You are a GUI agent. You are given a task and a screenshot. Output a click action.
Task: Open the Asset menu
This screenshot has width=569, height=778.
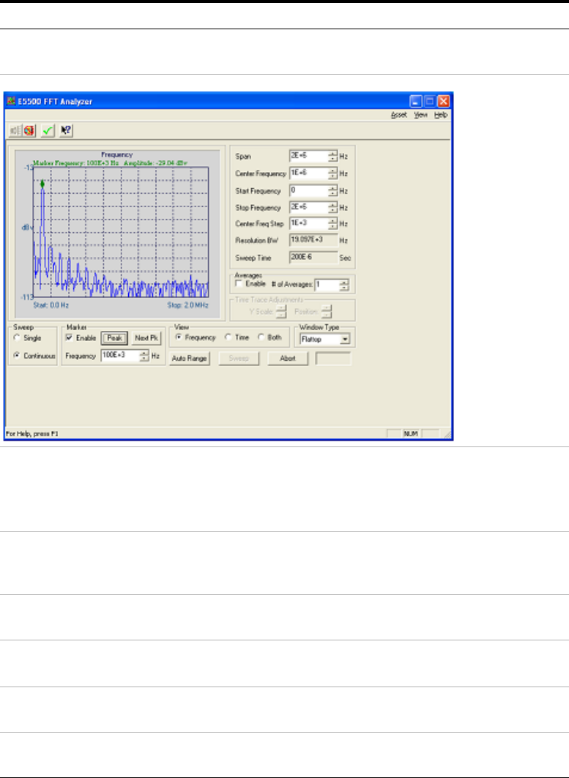pyautogui.click(x=398, y=115)
